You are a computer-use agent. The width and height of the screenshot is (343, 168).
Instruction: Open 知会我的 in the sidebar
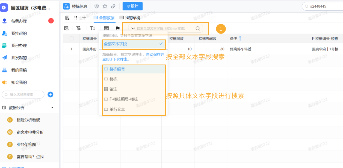pos(19,82)
